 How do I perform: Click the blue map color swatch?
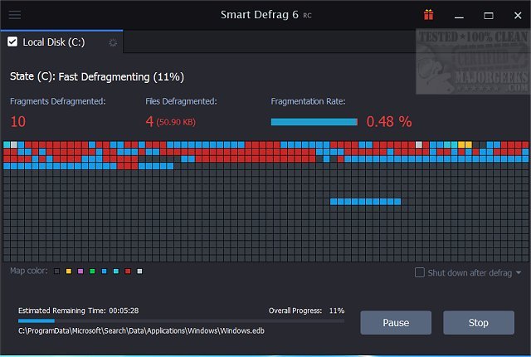(105, 271)
